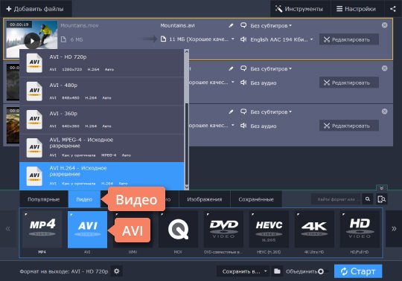
Task: Edit the Mountains.avi output name pencil icon
Action: (x=231, y=25)
